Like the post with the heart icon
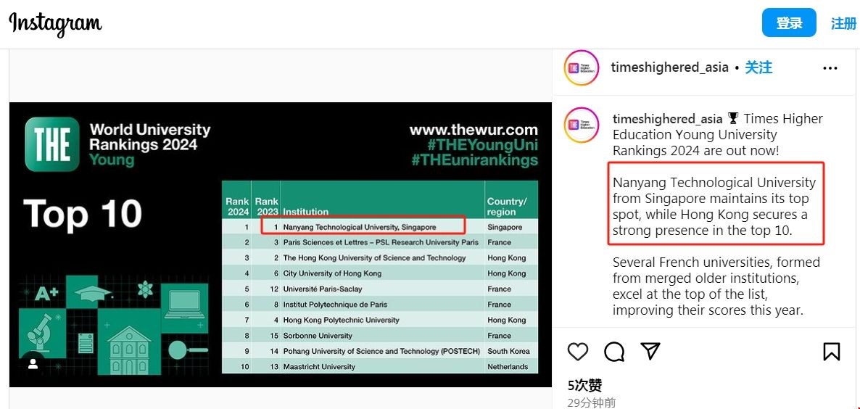Screen dimensions: 860x409 point(578,352)
